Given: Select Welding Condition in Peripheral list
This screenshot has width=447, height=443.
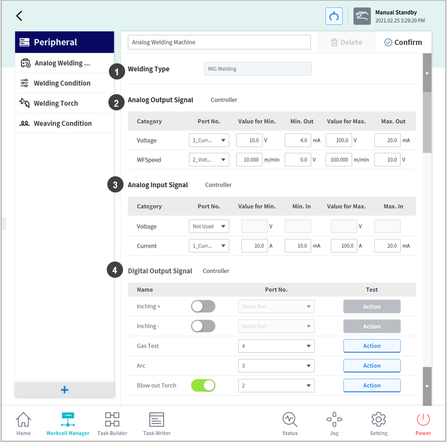Looking at the screenshot, I should coord(62,83).
